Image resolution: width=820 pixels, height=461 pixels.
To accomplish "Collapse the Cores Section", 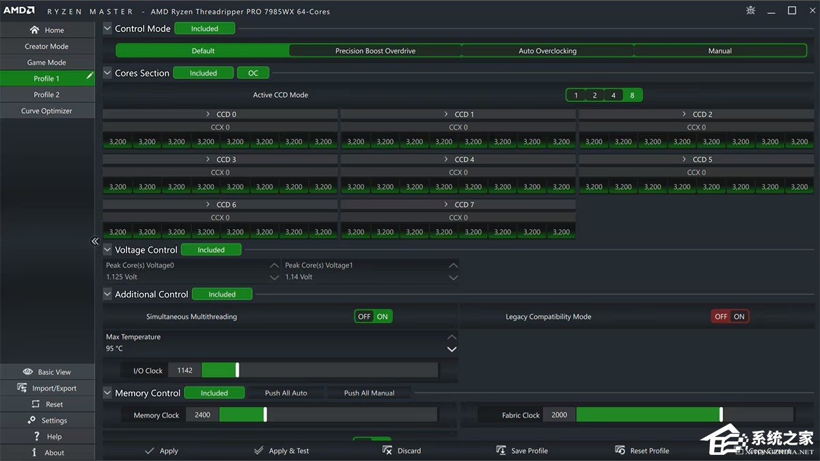I will point(108,73).
